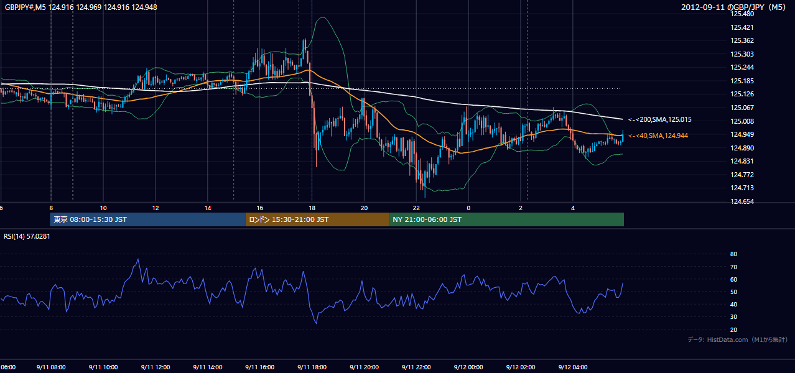Click RSI scale level 60
Viewport: 795px width, 373px height.
click(x=733, y=279)
